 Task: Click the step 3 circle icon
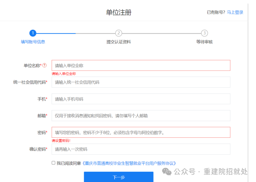204,33
